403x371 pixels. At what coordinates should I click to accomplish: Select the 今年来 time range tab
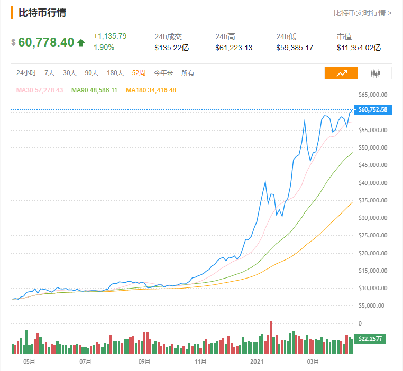point(163,73)
